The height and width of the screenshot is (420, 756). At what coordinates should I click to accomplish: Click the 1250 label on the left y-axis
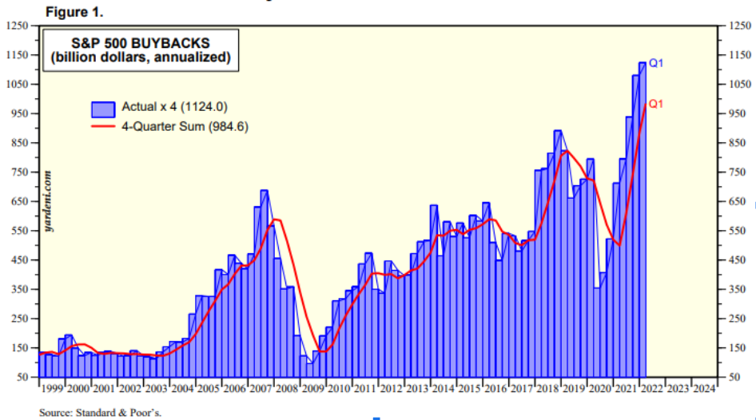(x=18, y=26)
